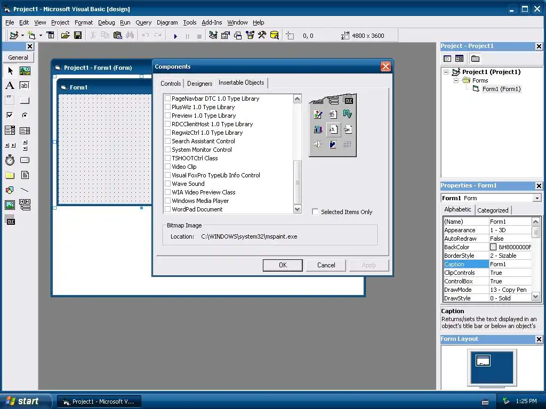Click the BackColor color swatch in Properties

[493, 247]
